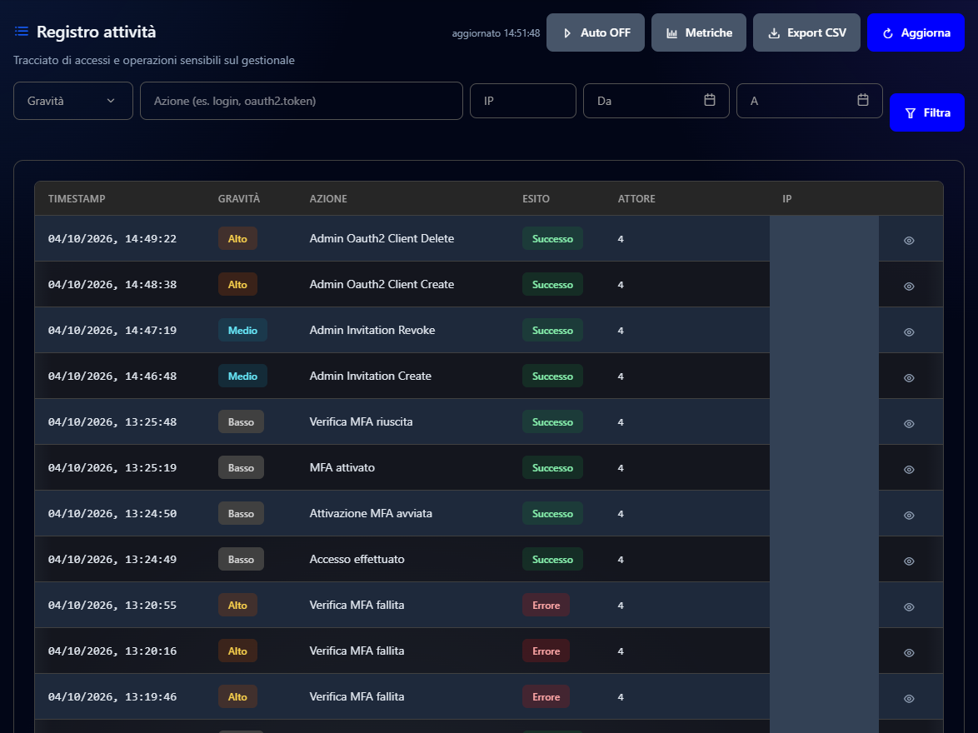Click action text Admin Invitation Revoke
This screenshot has height=733, width=978.
pyautogui.click(x=372, y=330)
